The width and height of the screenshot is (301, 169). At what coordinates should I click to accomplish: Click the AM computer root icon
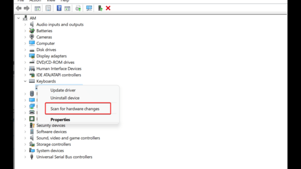tap(25, 18)
